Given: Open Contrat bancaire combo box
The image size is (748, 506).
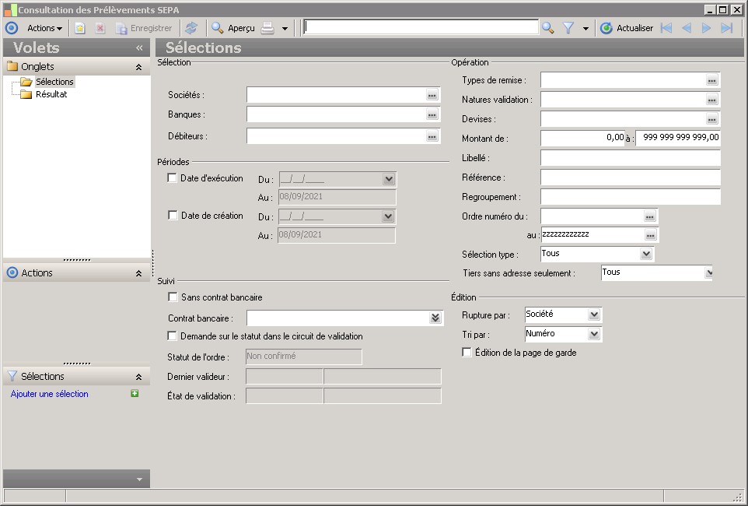Looking at the screenshot, I should pyautogui.click(x=435, y=318).
